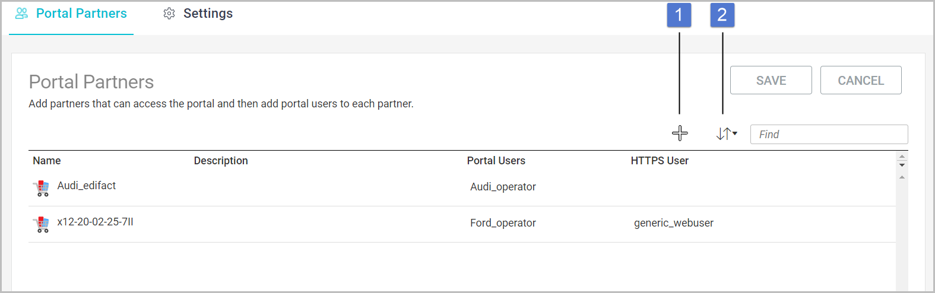The height and width of the screenshot is (293, 935).
Task: Click the table scrollbar up arrow
Action: tap(902, 177)
